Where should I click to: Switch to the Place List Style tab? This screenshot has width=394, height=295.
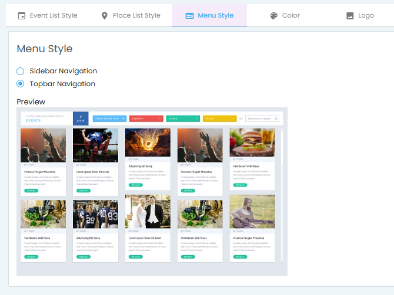(131, 15)
